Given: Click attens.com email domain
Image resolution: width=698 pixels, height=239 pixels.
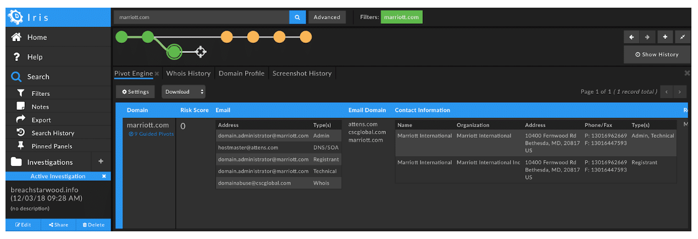Looking at the screenshot, I should click(x=363, y=124).
